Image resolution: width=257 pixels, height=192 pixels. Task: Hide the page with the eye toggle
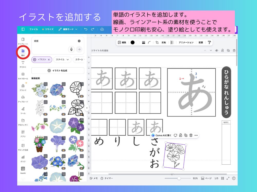(217, 50)
